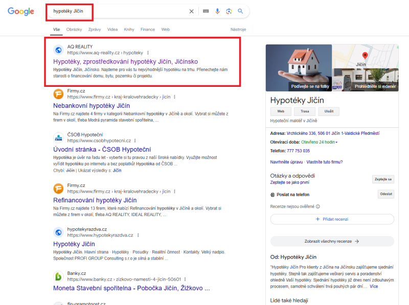Viewport: 409px width, 305px height.
Task: Open more options for AQ REALITY result
Action: tap(148, 53)
